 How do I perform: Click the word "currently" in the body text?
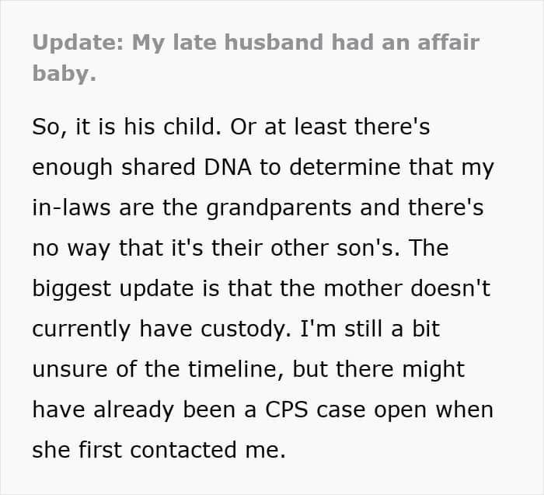click(81, 329)
